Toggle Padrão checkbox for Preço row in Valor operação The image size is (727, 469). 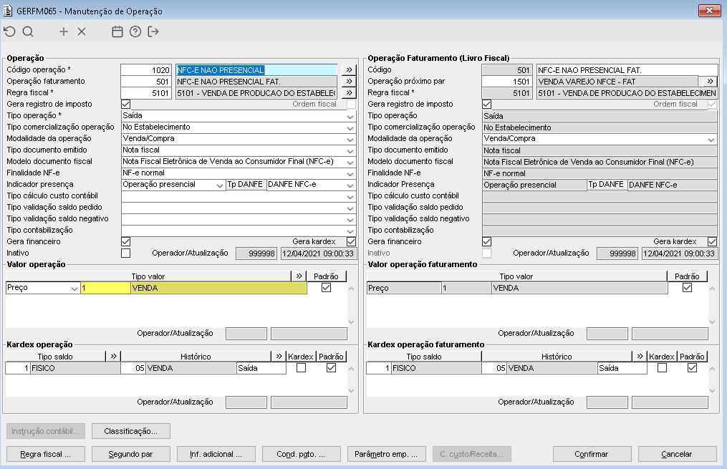(327, 288)
